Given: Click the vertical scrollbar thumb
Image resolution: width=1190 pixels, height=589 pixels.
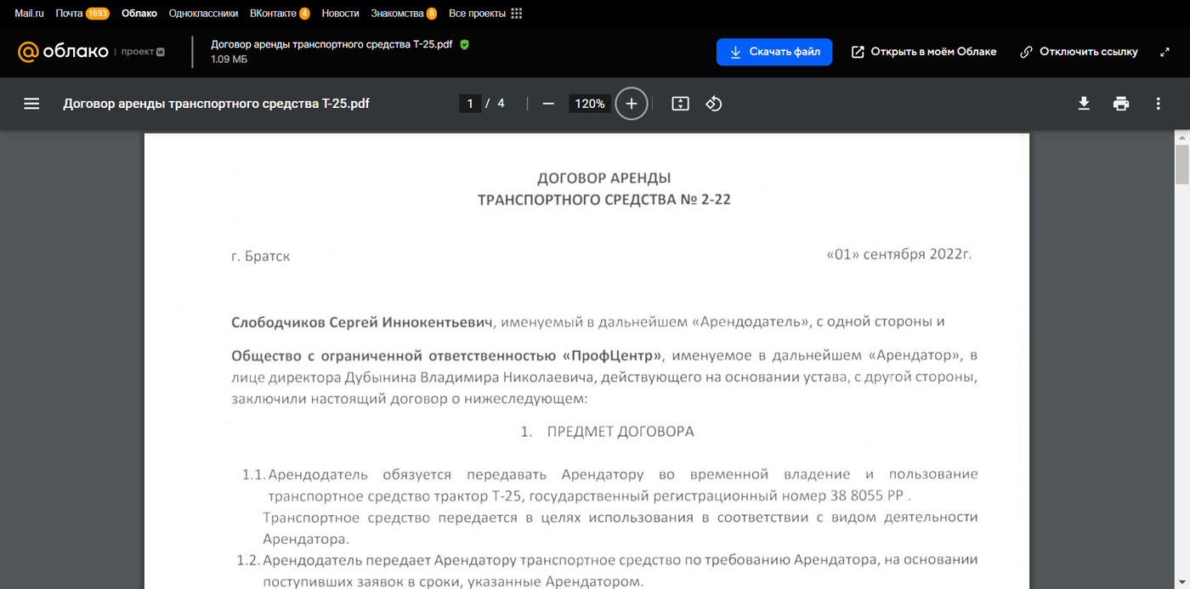Looking at the screenshot, I should [x=1181, y=163].
